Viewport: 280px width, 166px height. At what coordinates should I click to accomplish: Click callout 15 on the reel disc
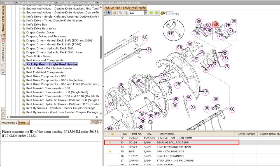[206, 92]
